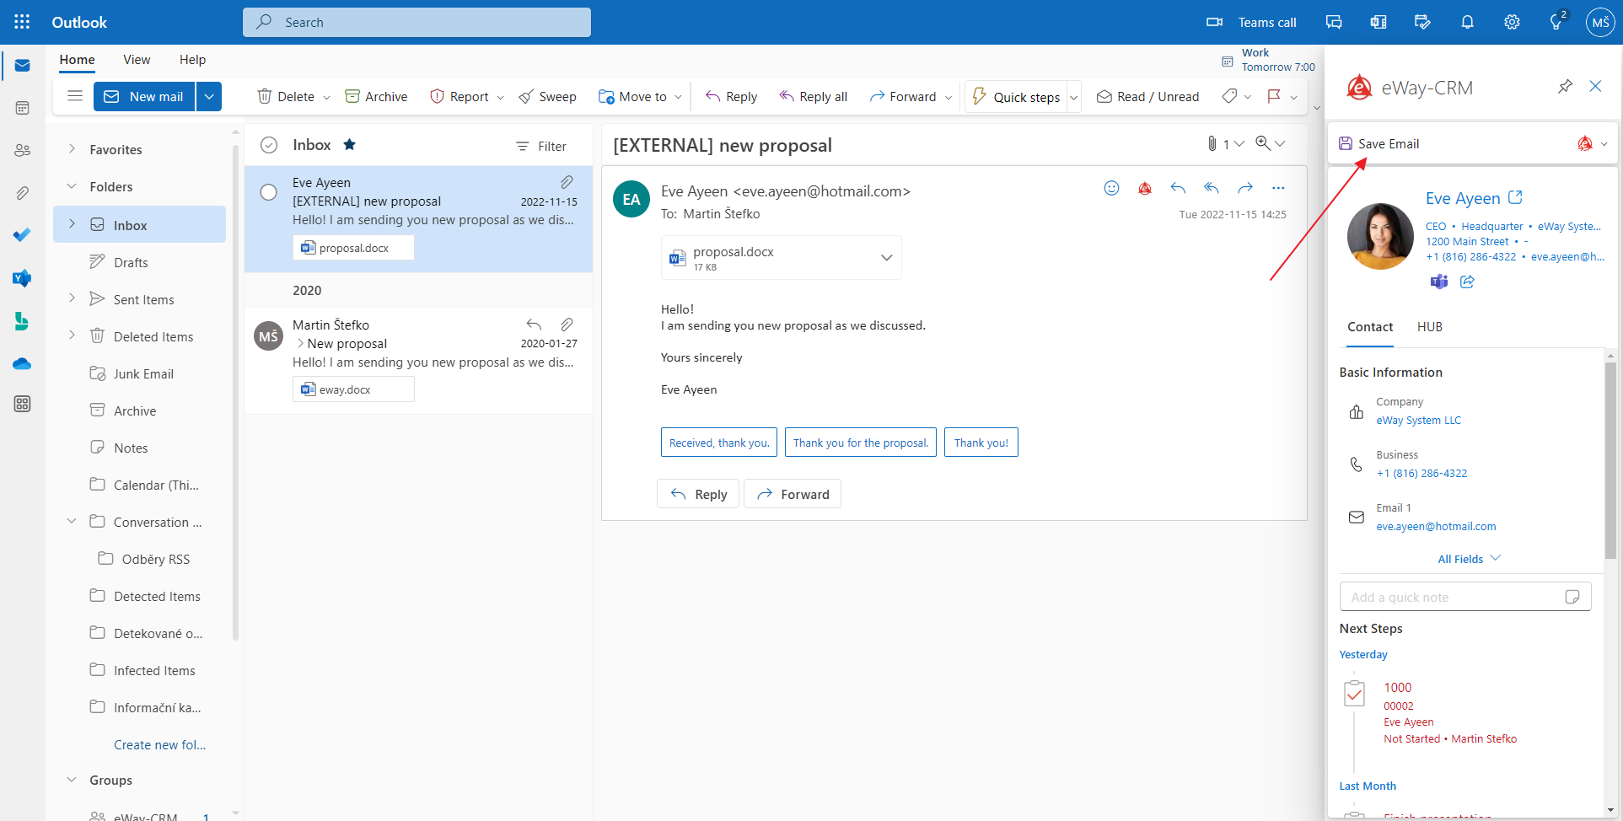Viewport: 1623px width, 821px height.
Task: Open the More apps icon in left rail
Action: [x=23, y=404]
